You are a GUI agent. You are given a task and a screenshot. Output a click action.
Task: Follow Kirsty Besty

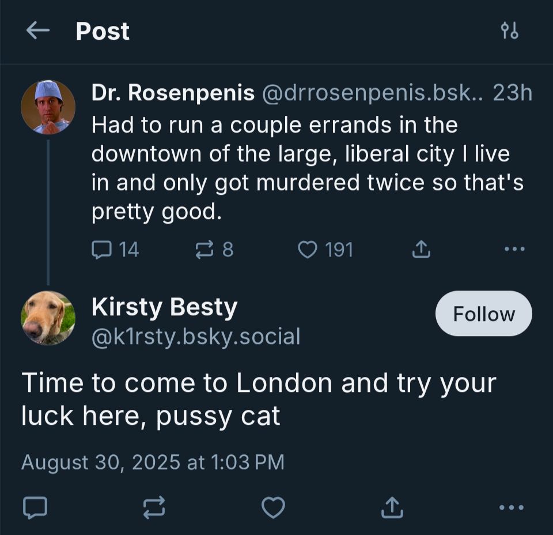pyautogui.click(x=483, y=314)
